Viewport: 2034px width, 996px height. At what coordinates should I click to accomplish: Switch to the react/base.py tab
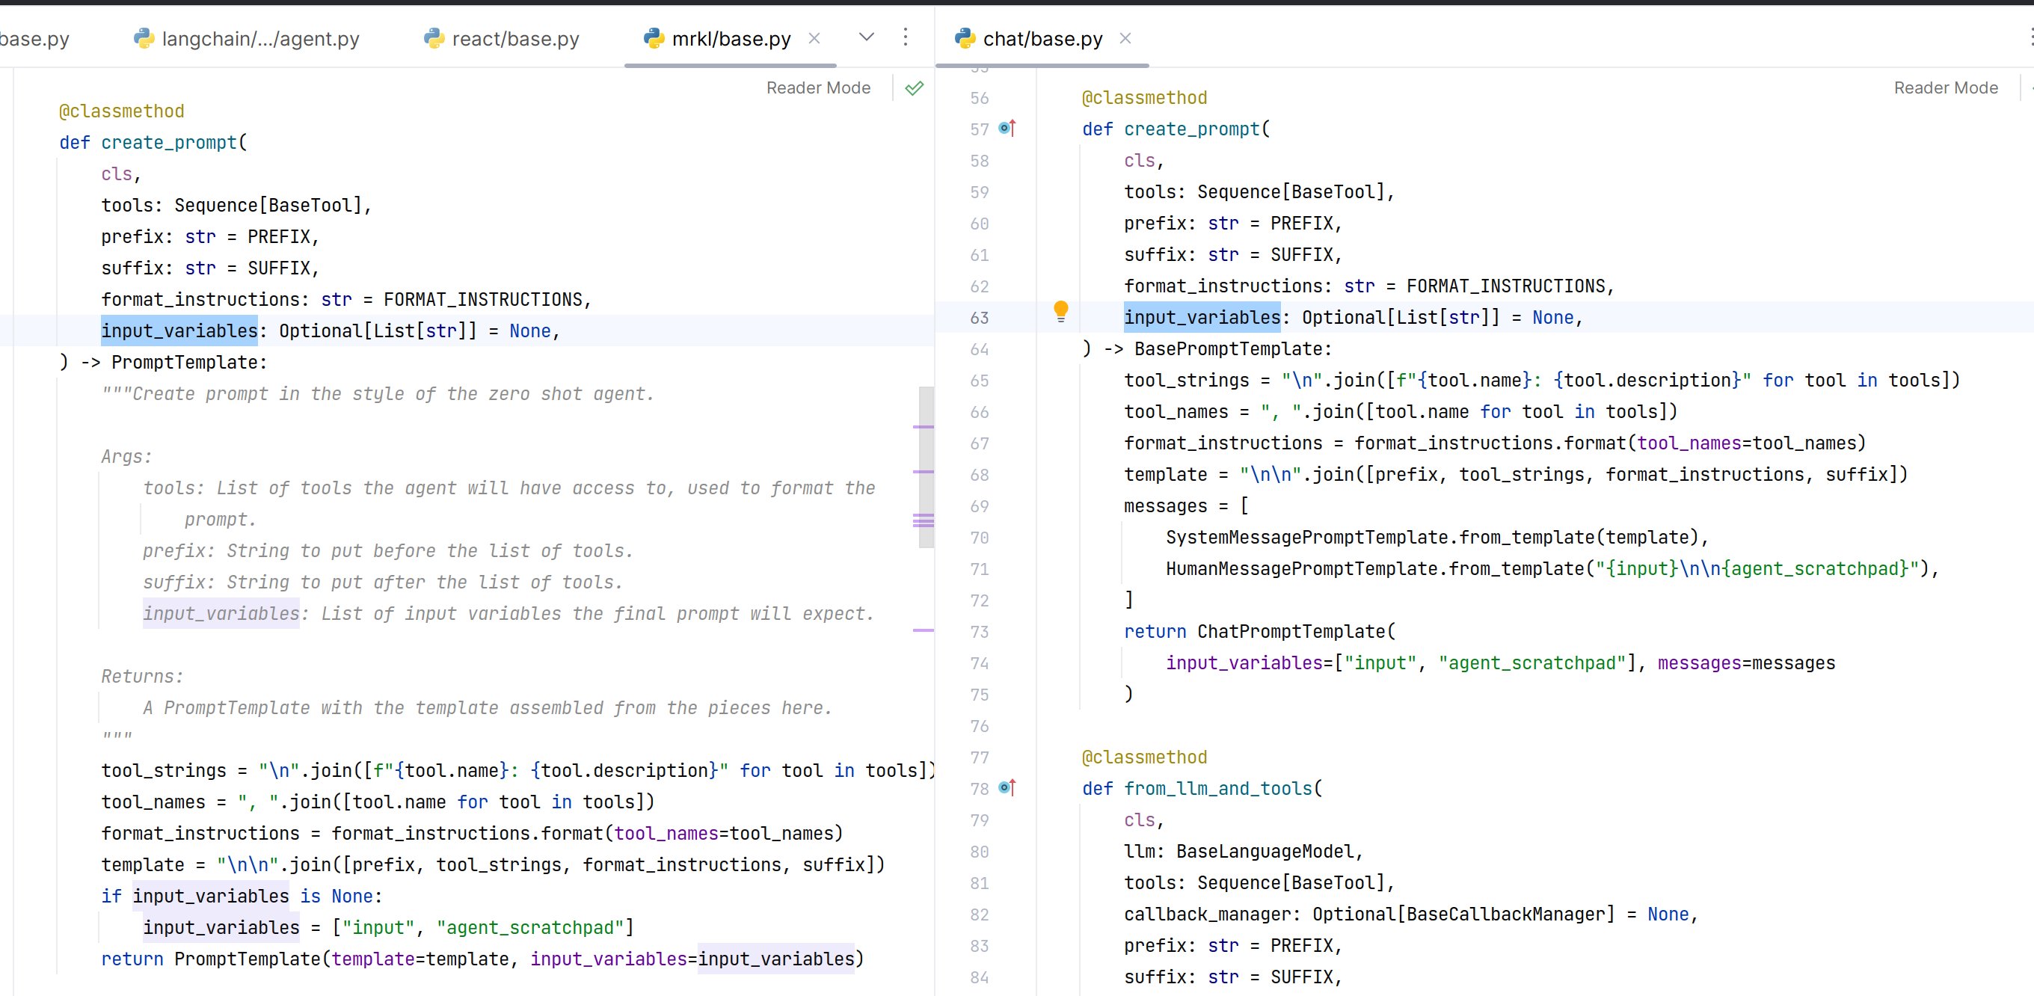coord(513,38)
